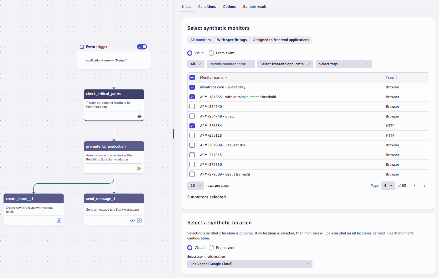Open the Sample result tab
Image resolution: width=439 pixels, height=278 pixels.
255,7
